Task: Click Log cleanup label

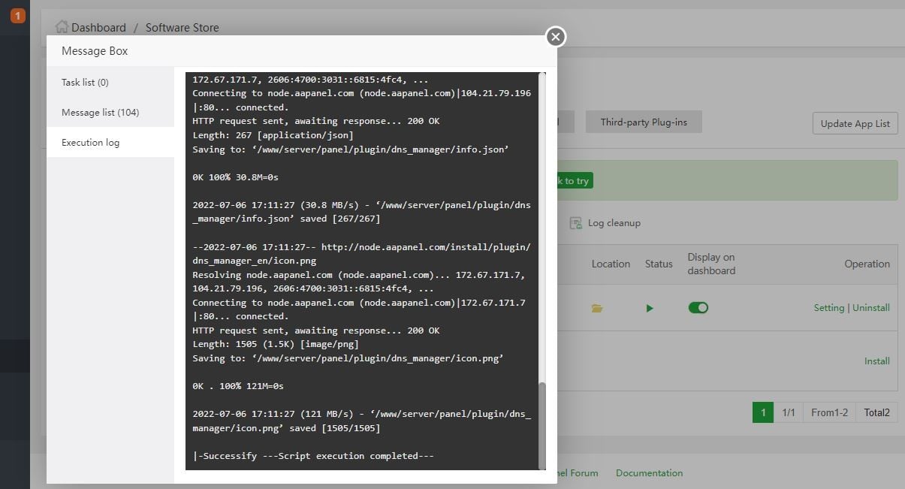Action: [614, 222]
